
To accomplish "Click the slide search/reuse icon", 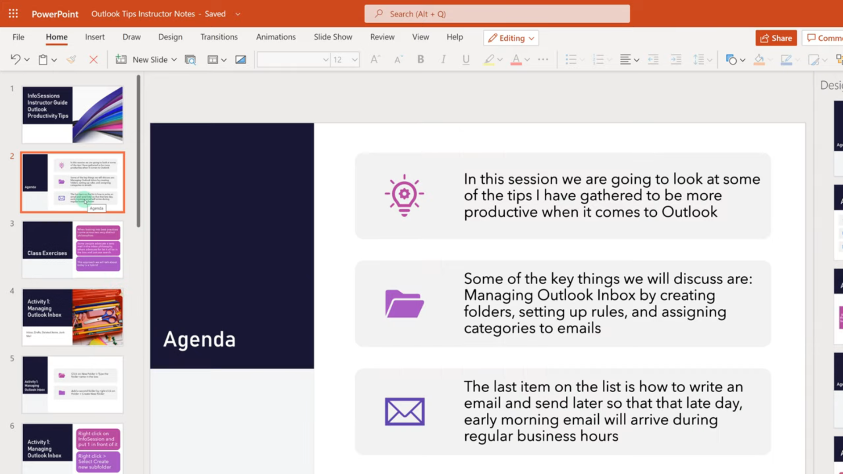I will (x=190, y=59).
